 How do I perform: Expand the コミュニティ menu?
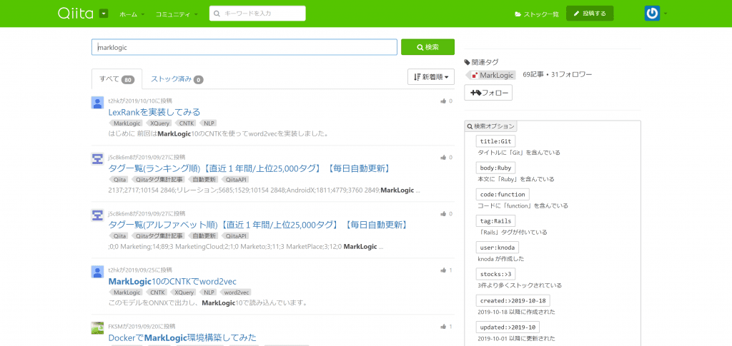coord(177,14)
